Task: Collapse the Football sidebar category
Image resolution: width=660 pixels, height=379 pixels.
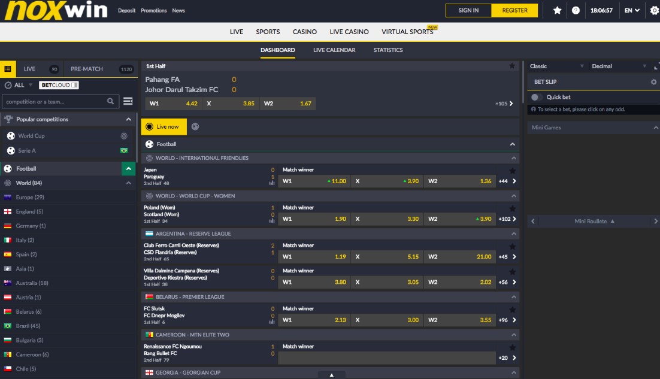Action: [x=128, y=169]
